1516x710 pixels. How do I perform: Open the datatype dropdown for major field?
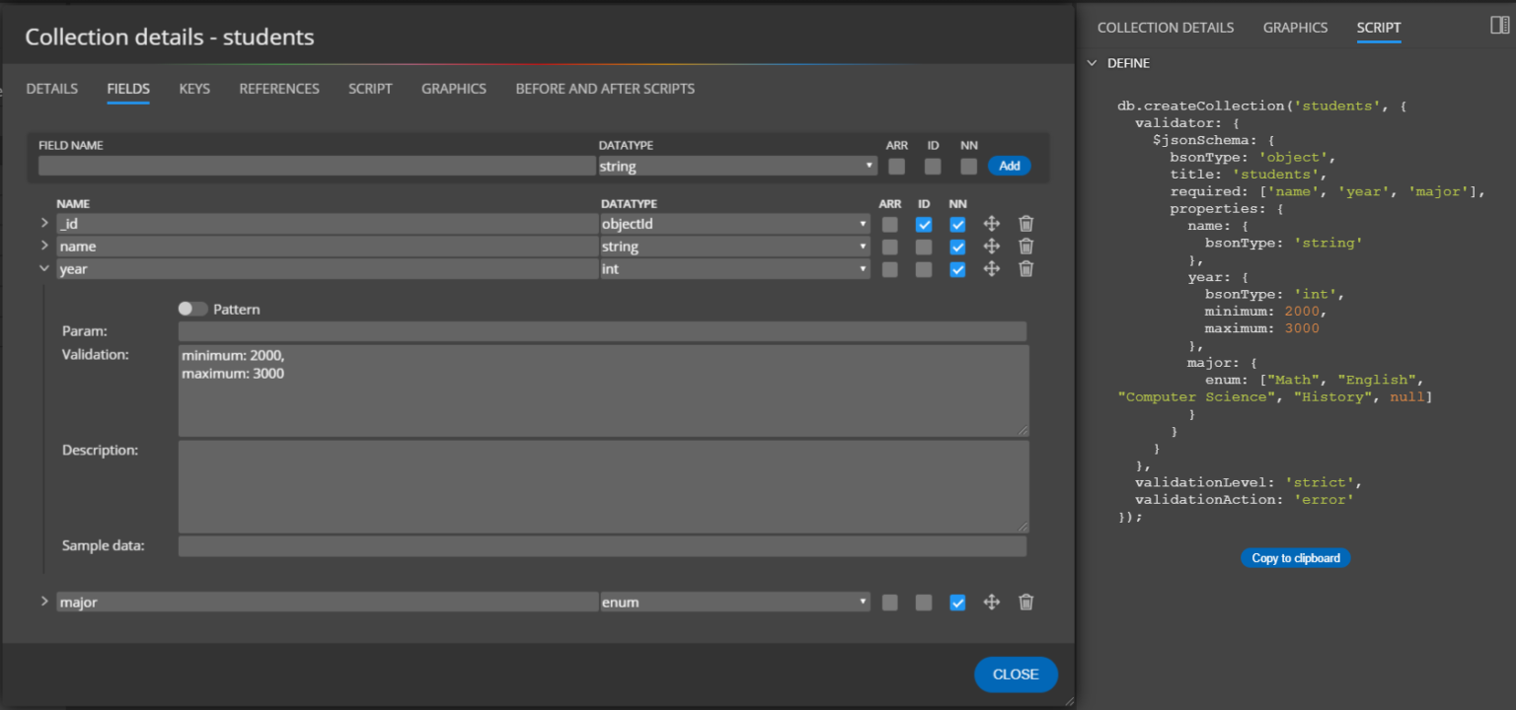tap(735, 602)
